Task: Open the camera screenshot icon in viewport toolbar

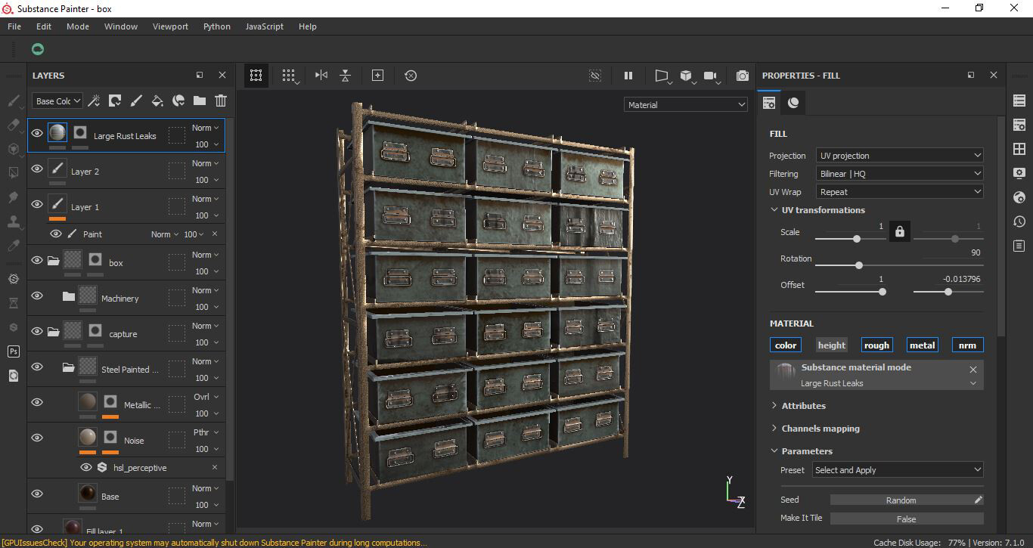Action: [x=742, y=76]
